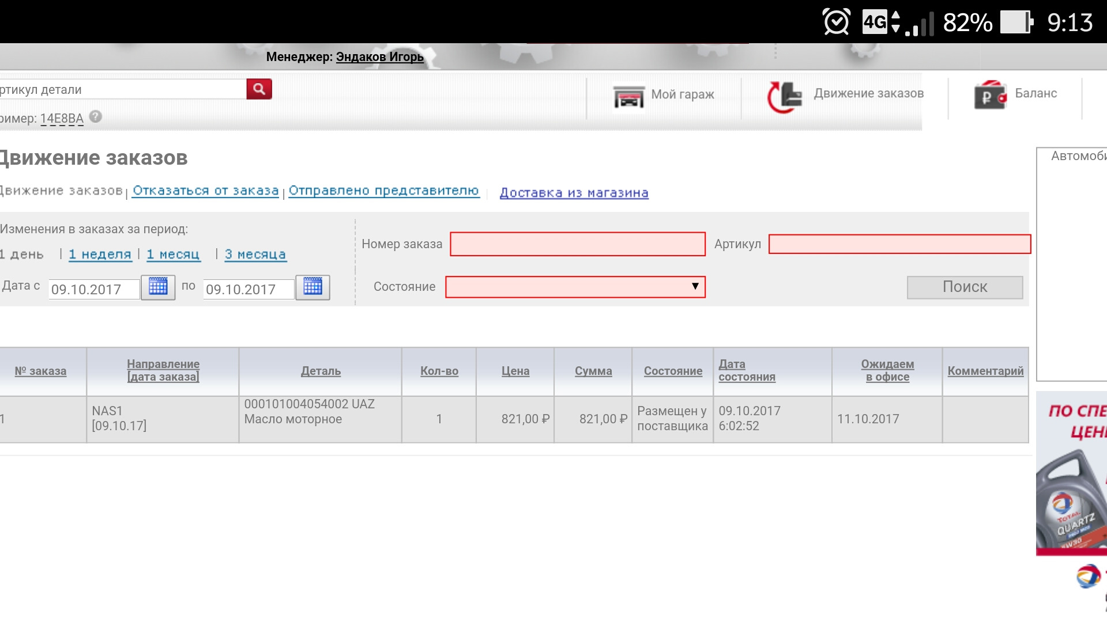Click the Поиск button

click(965, 287)
